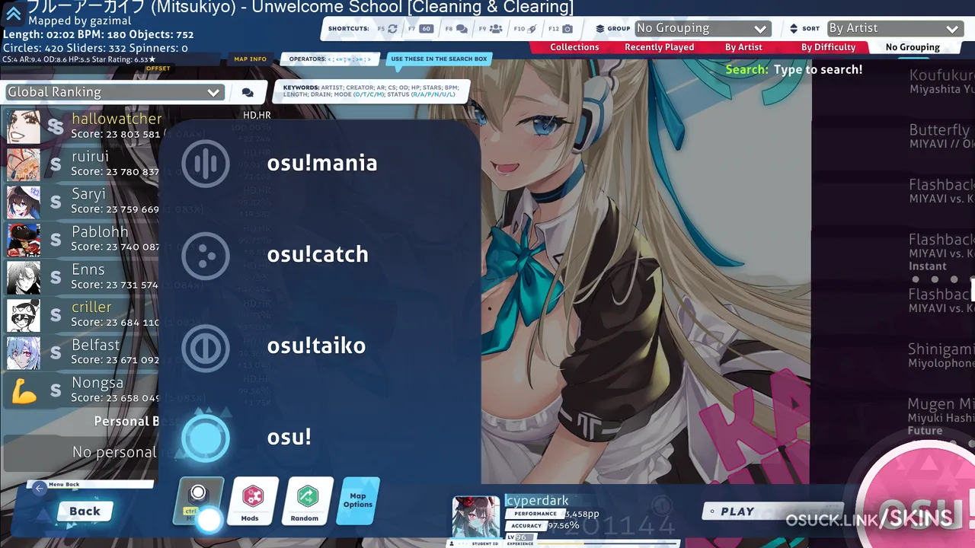This screenshot has height=548, width=975.
Task: Click the keywords hint box
Action: click(x=371, y=91)
